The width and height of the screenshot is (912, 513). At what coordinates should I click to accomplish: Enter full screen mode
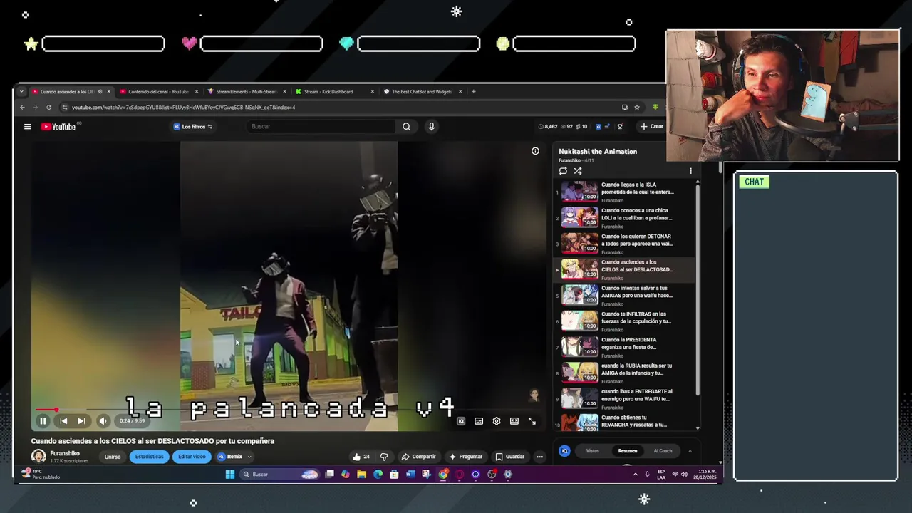tap(532, 421)
